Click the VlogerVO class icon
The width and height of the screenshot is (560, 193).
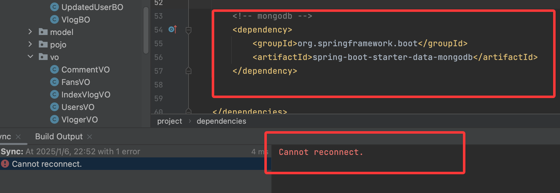click(54, 119)
